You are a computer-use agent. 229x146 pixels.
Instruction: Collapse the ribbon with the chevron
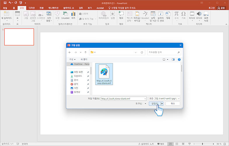point(226,24)
